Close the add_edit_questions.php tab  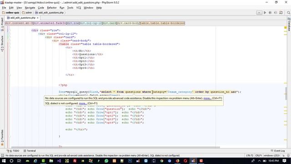coord(38,18)
